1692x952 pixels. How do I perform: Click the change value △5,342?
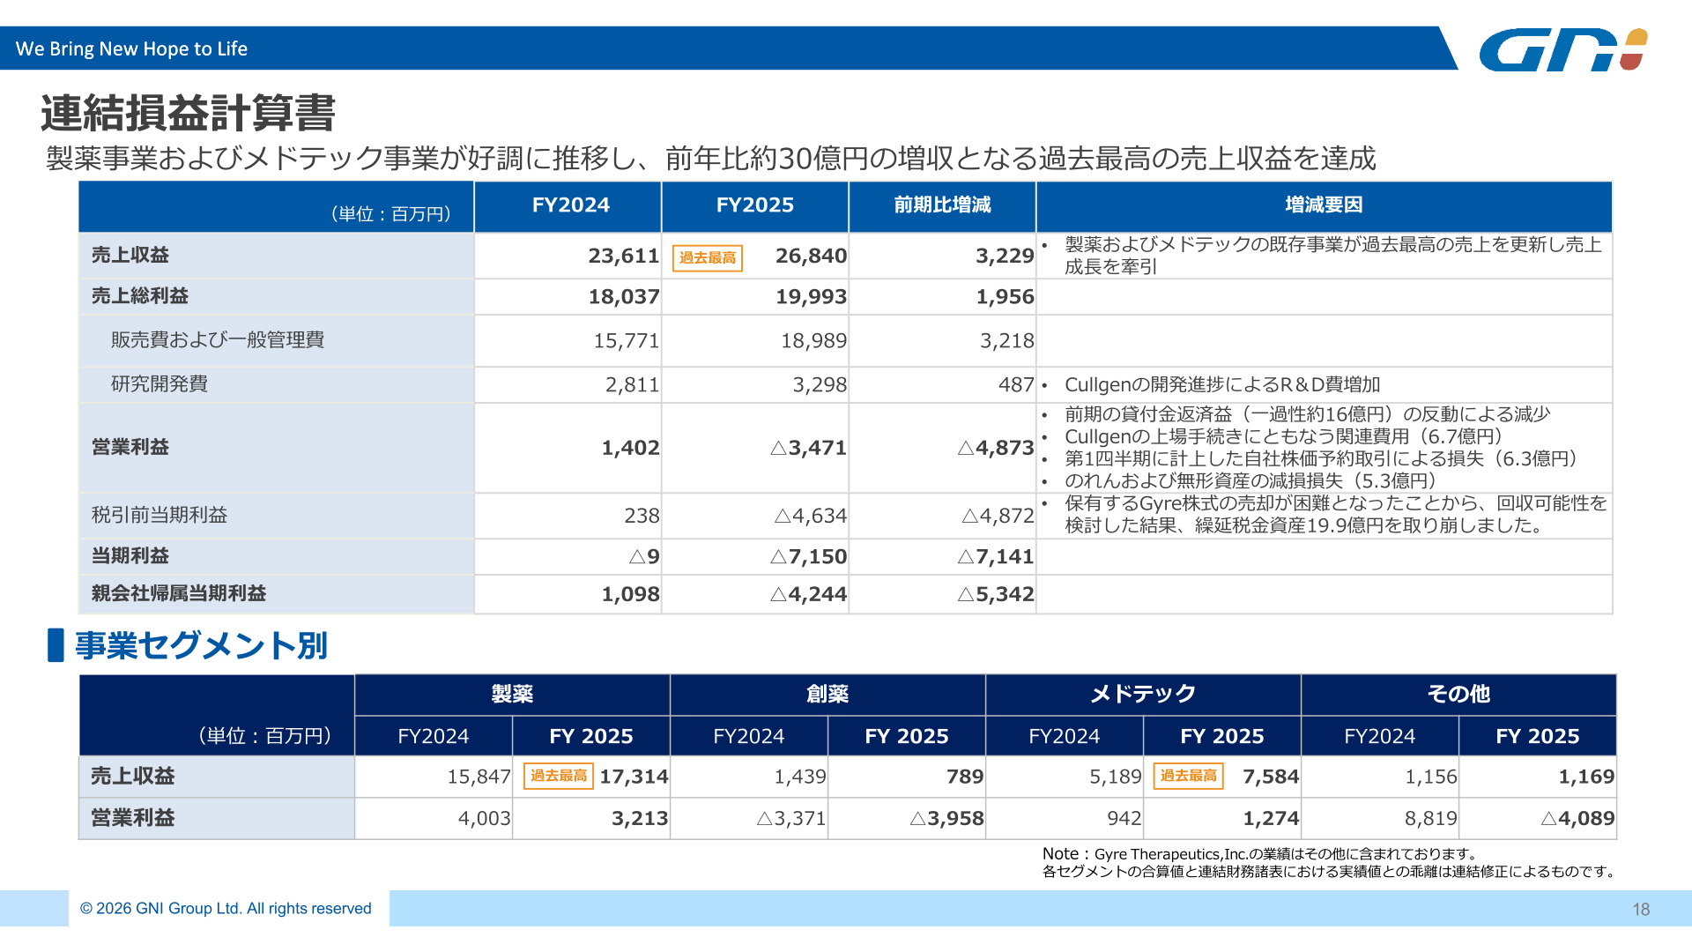point(996,594)
